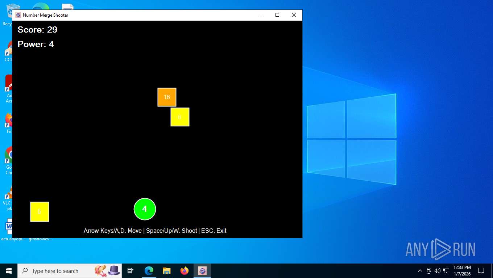
Task: Open the volume control in the system tray
Action: [x=438, y=271]
